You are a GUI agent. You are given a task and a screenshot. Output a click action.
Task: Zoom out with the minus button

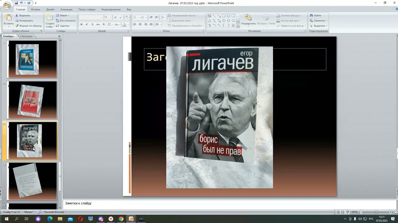(x=361, y=212)
